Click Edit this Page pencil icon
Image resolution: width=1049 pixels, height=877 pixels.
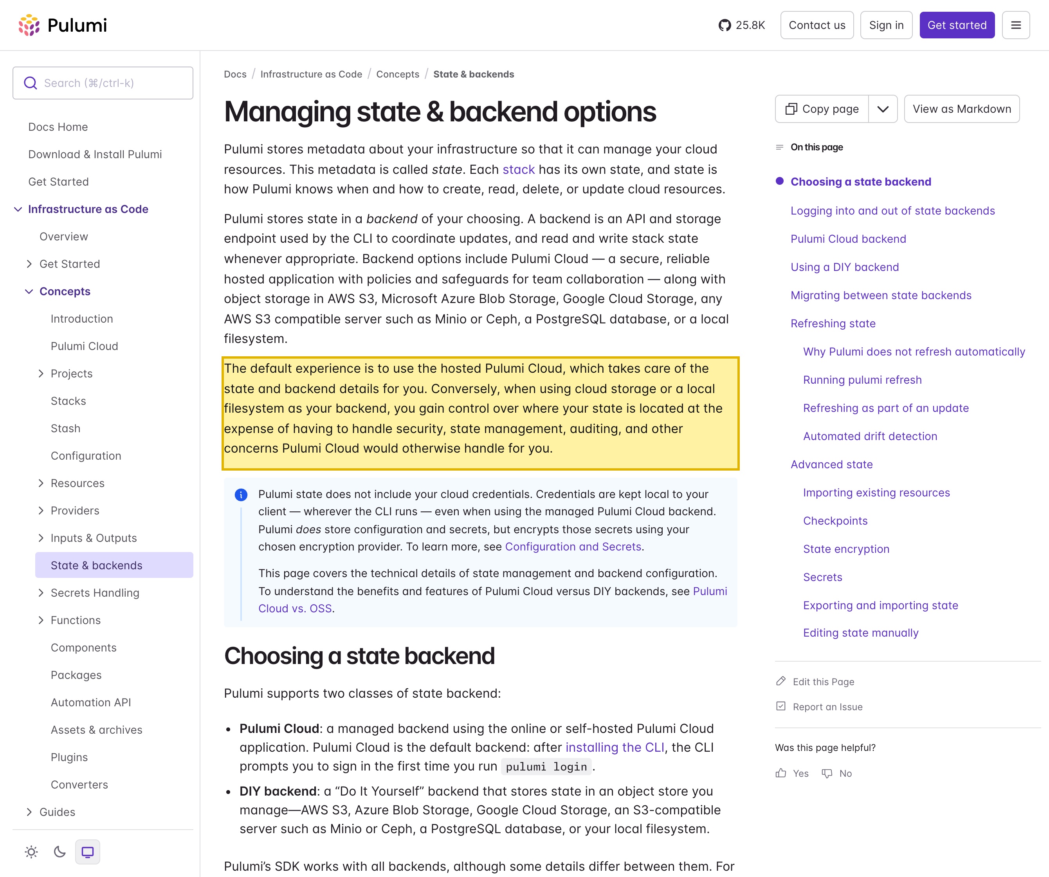tap(781, 681)
